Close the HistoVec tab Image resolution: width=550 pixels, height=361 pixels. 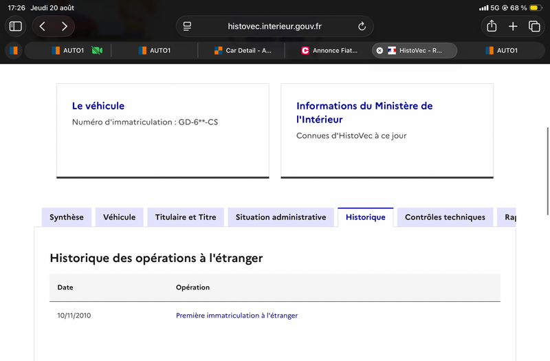click(x=379, y=50)
